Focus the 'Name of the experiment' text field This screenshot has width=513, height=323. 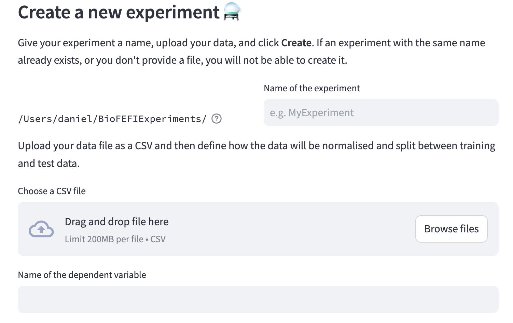click(381, 112)
